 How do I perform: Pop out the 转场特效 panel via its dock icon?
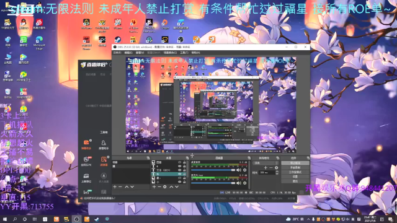[278, 158]
